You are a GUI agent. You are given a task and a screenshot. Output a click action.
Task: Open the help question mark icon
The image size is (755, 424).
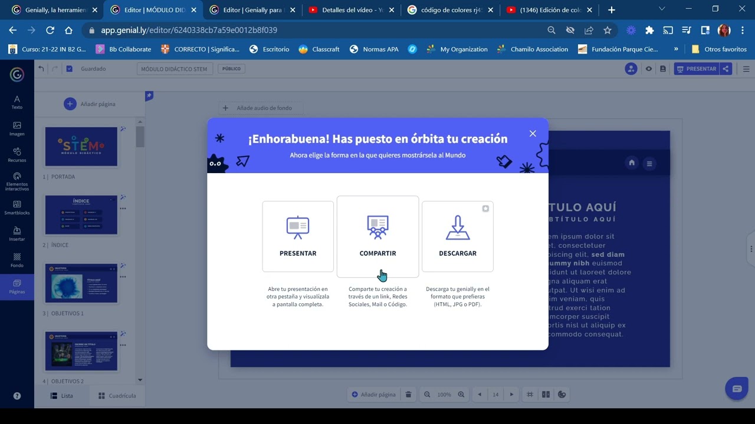(17, 396)
